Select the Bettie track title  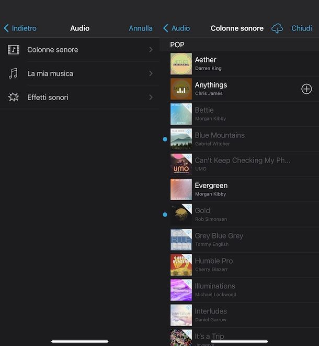coord(204,110)
